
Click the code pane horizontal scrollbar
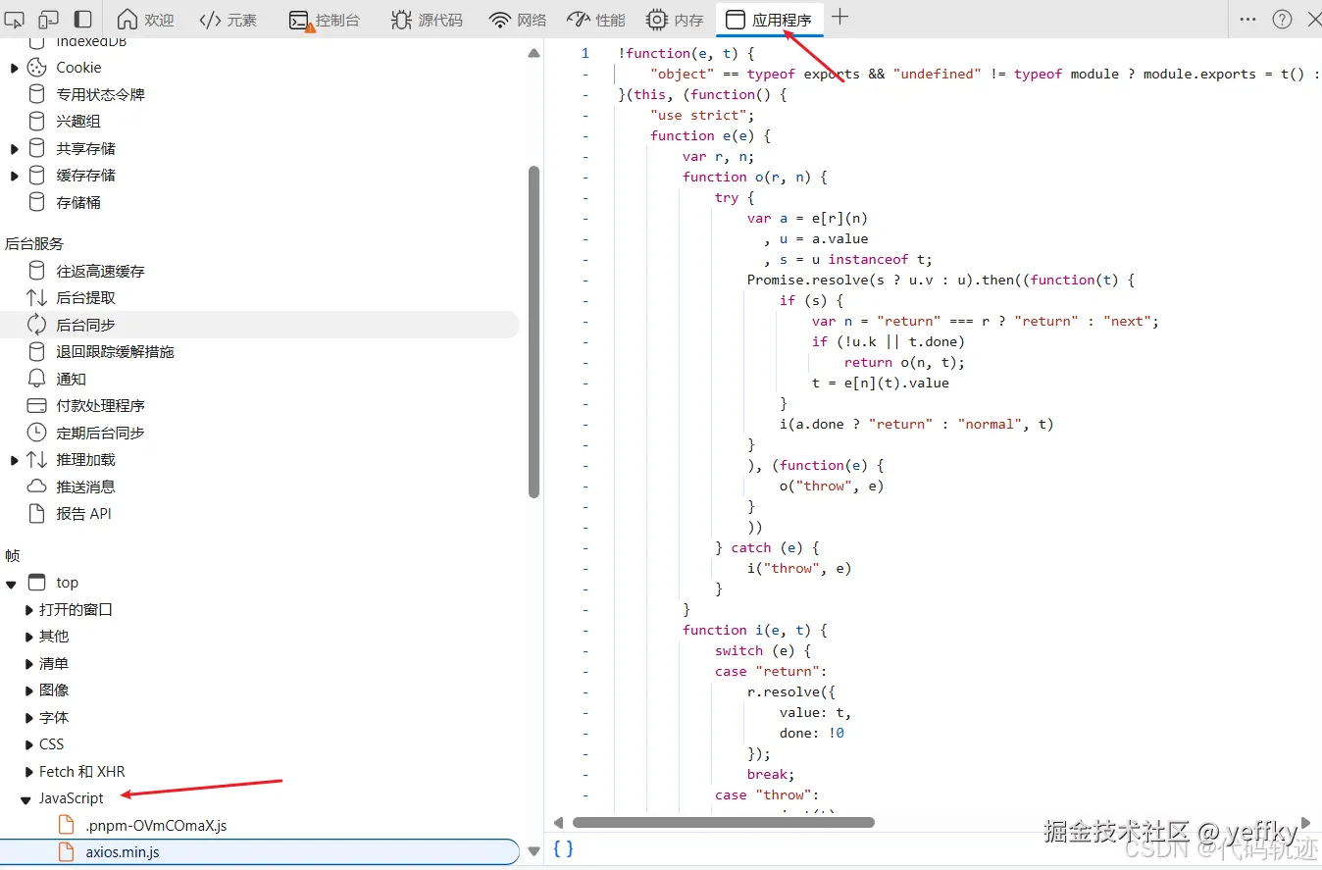pos(723,823)
